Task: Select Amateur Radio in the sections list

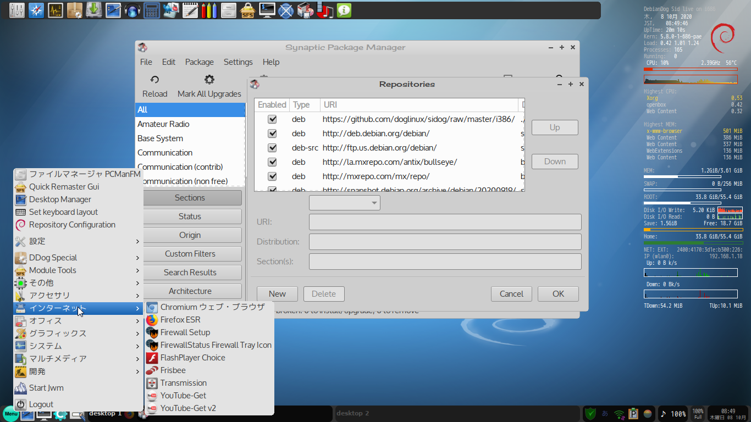Action: click(x=190, y=124)
